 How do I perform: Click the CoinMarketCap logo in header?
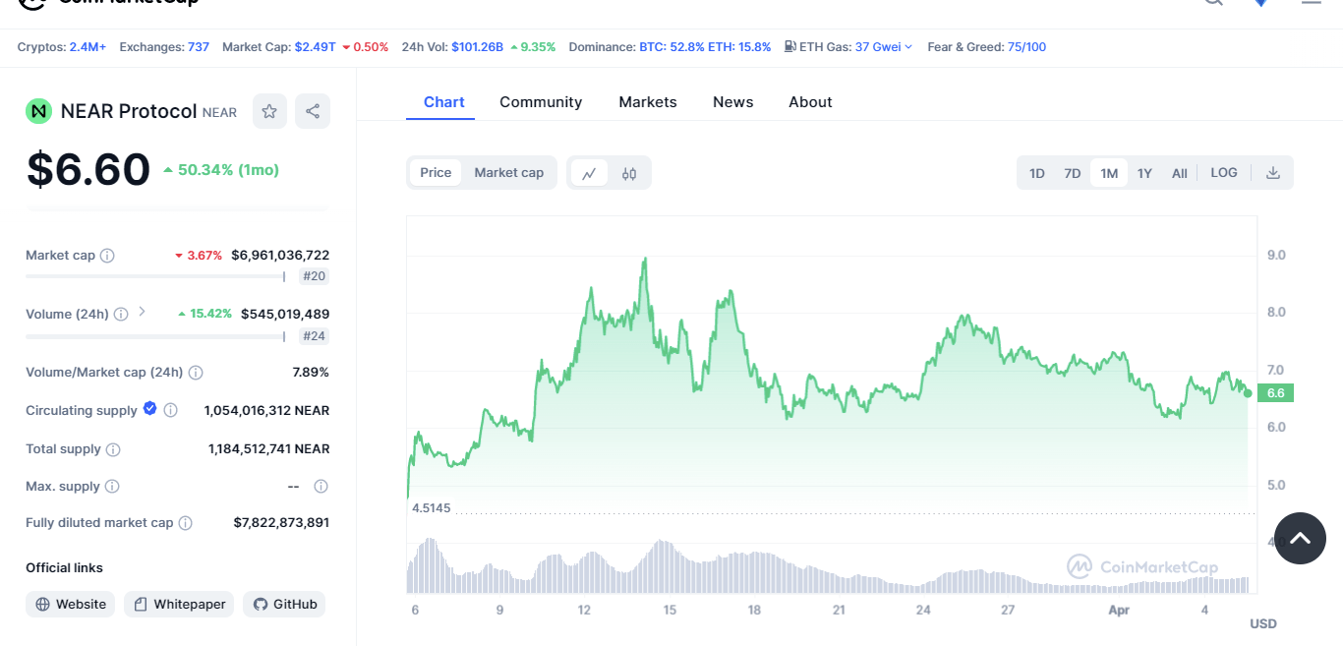pos(108,3)
